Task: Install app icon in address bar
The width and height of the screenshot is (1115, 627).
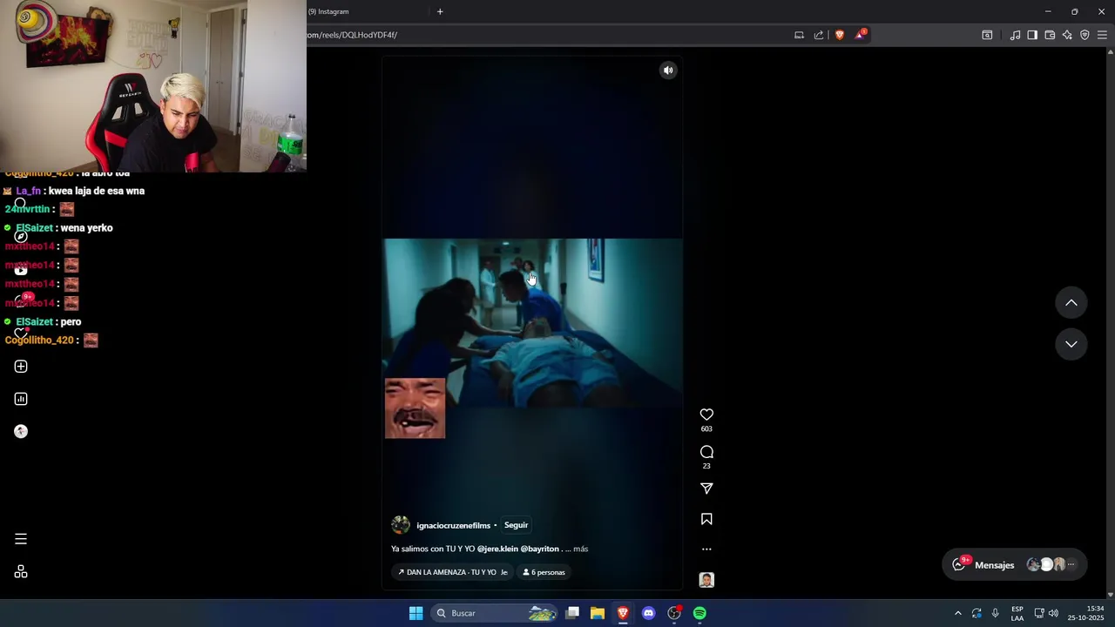Action: 799,35
